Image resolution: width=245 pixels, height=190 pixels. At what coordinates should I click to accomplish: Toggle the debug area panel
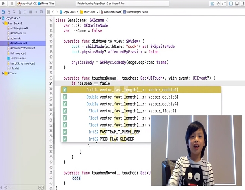click(237, 4)
